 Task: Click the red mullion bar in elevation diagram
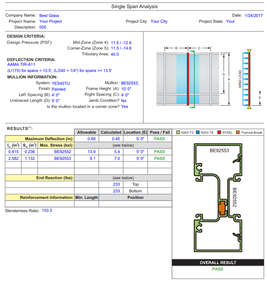pyautogui.click(x=188, y=79)
